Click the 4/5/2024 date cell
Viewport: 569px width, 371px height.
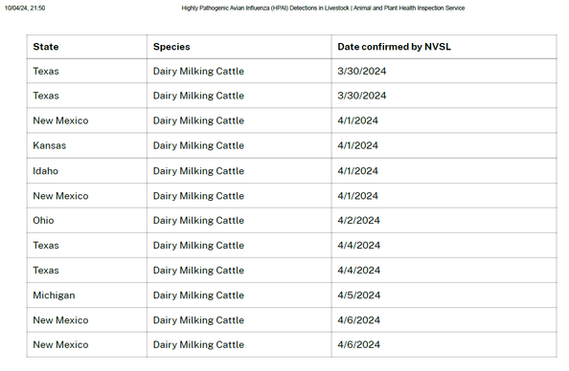click(x=444, y=295)
